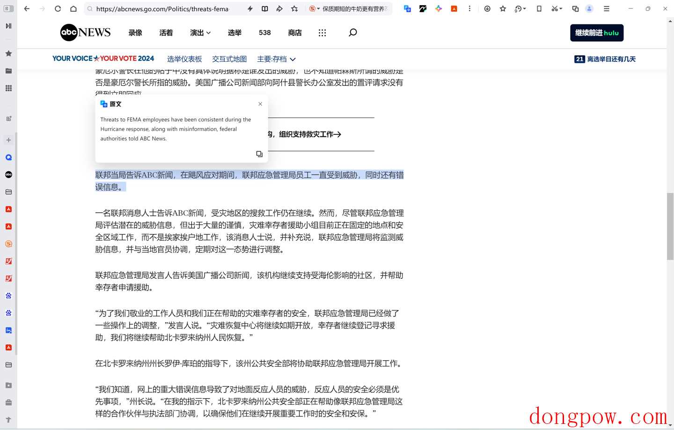The image size is (674, 430).
Task: Open the colorful star extension icon
Action: click(439, 8)
